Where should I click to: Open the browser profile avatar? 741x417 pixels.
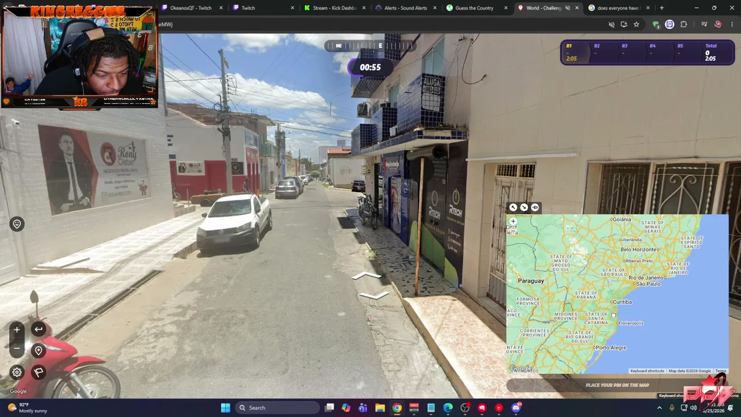718,24
